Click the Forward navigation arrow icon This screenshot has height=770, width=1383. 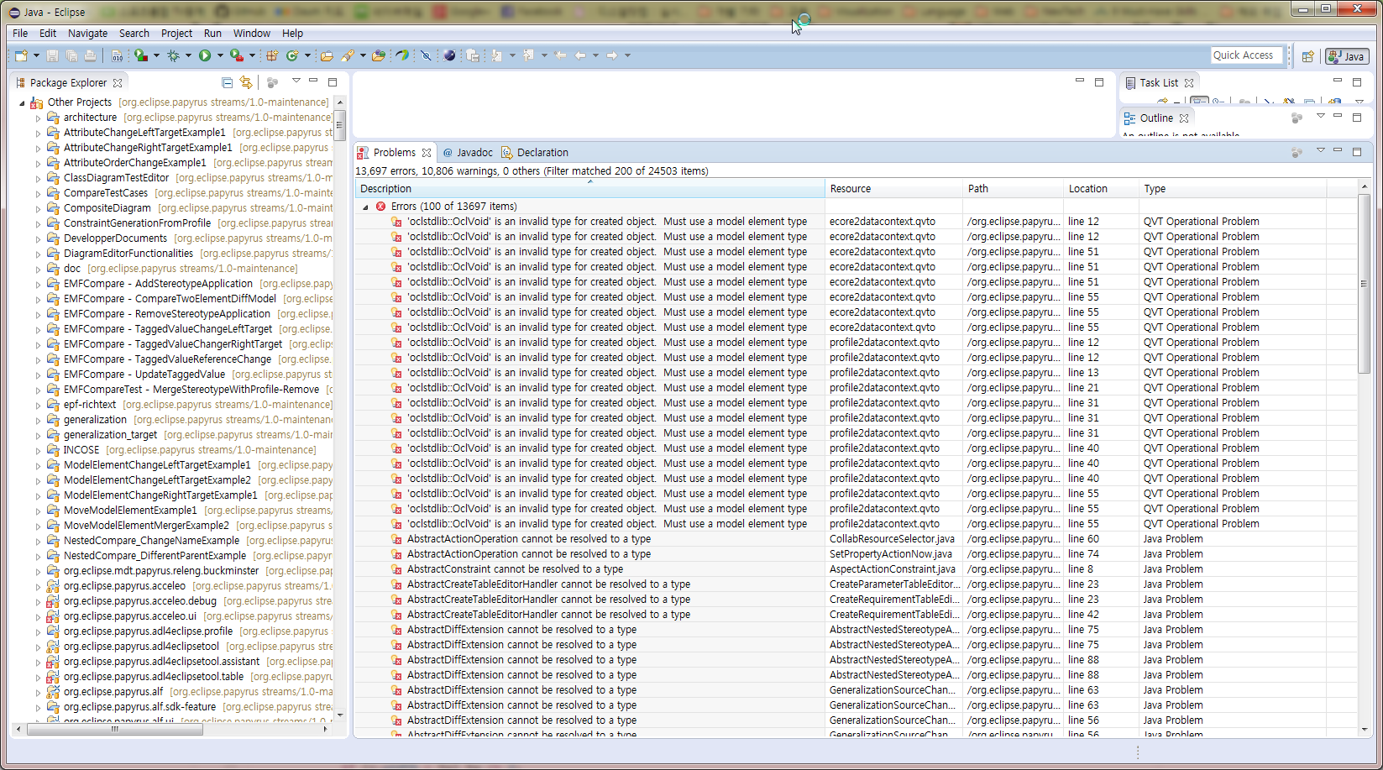(612, 55)
